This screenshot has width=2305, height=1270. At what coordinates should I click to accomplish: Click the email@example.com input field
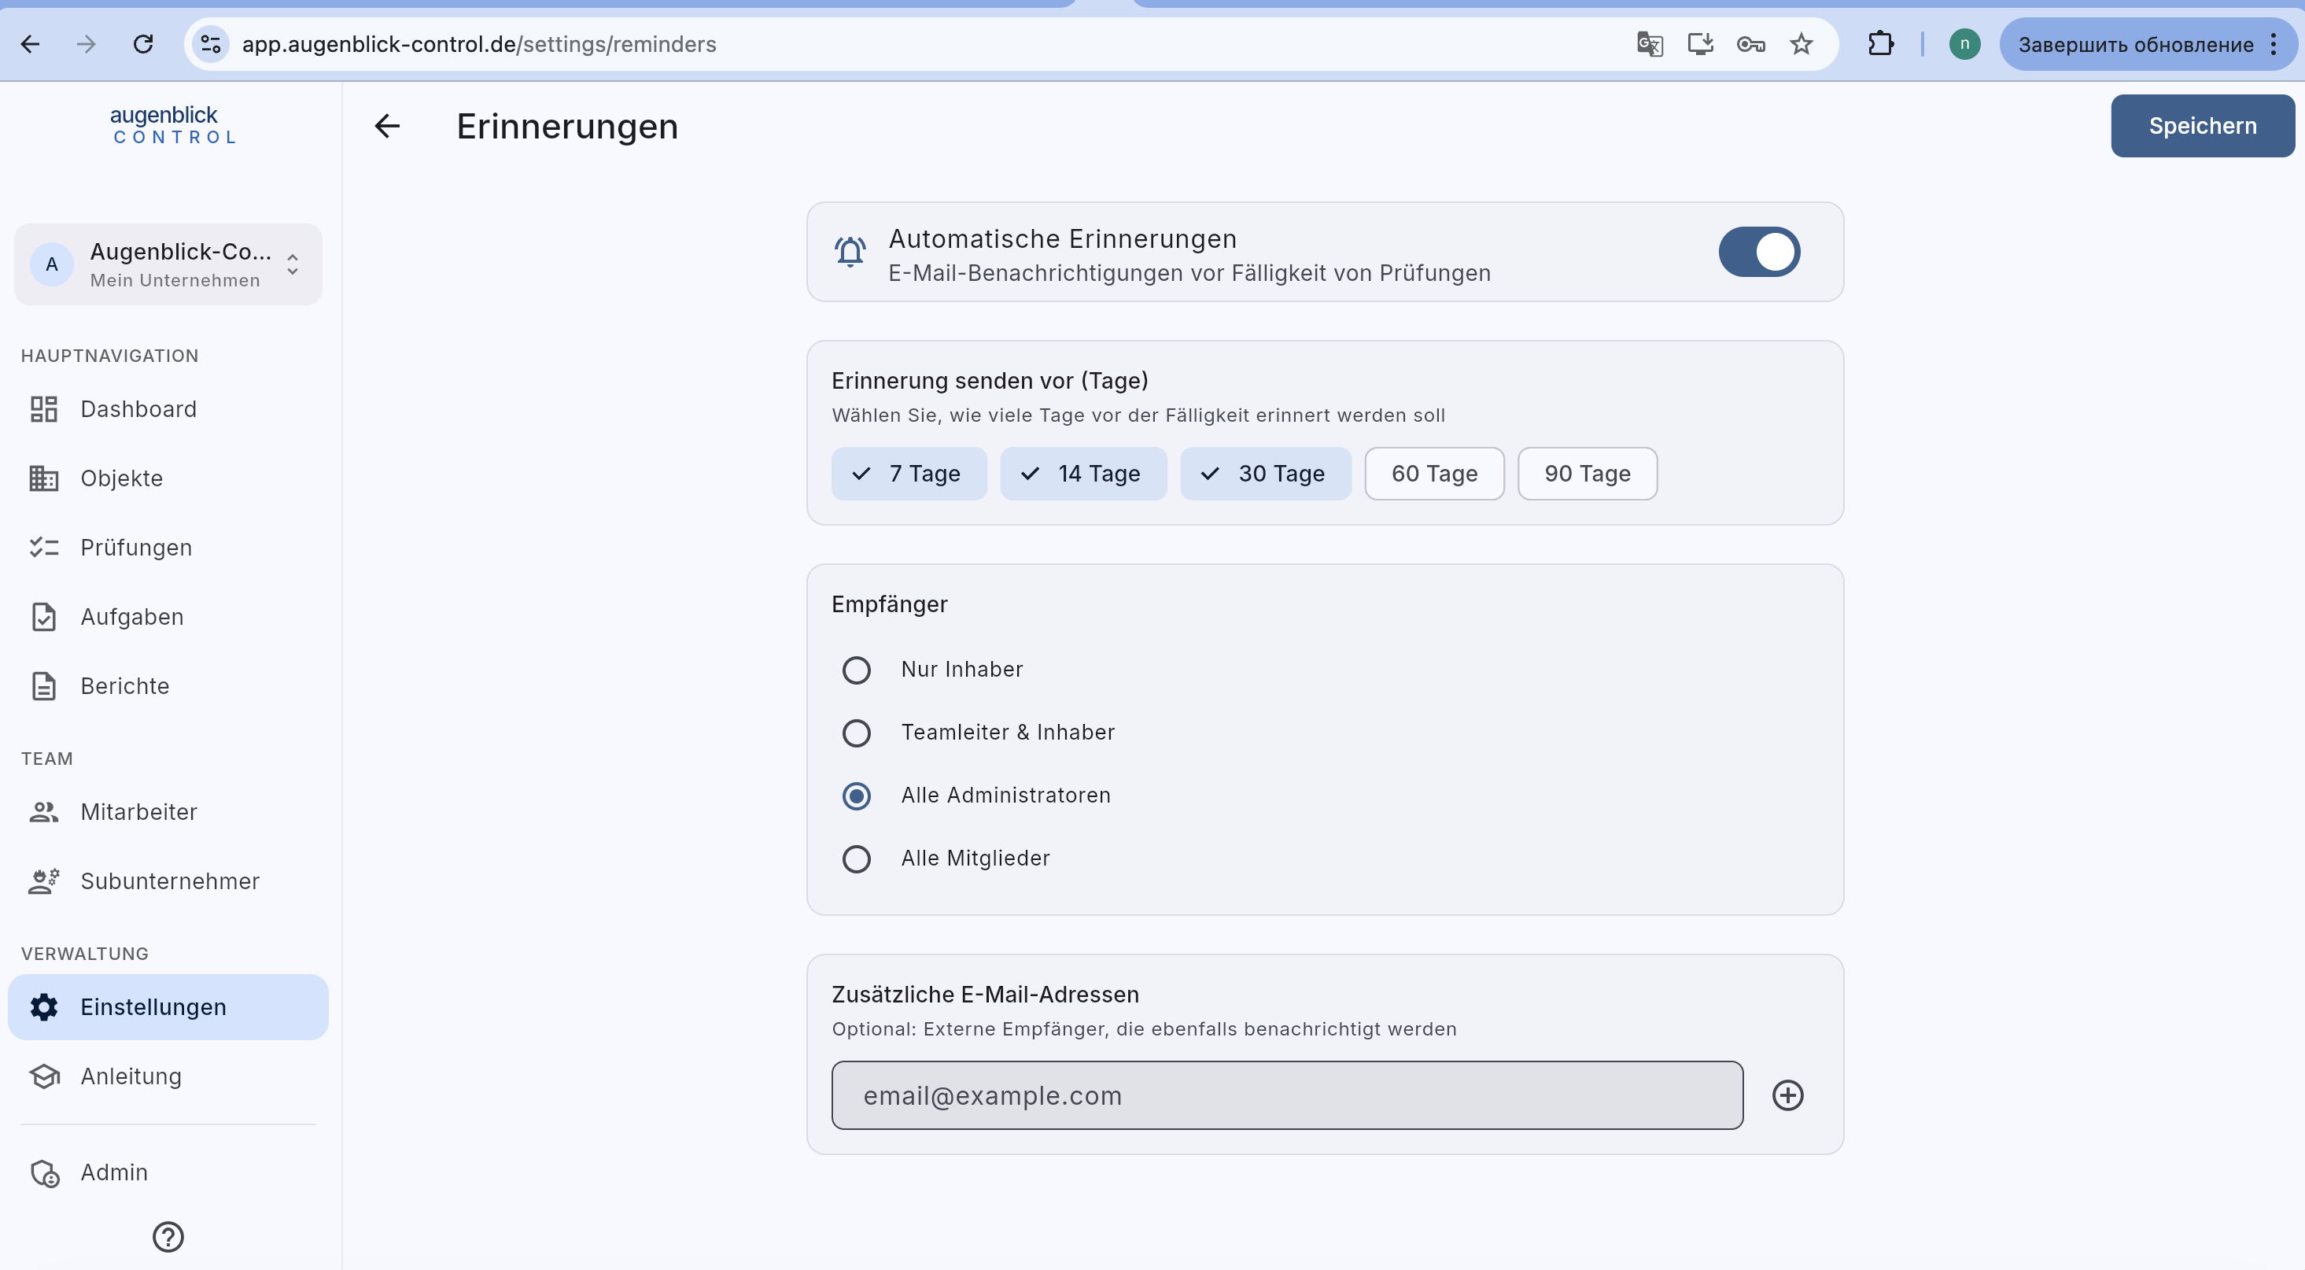[x=1287, y=1095]
